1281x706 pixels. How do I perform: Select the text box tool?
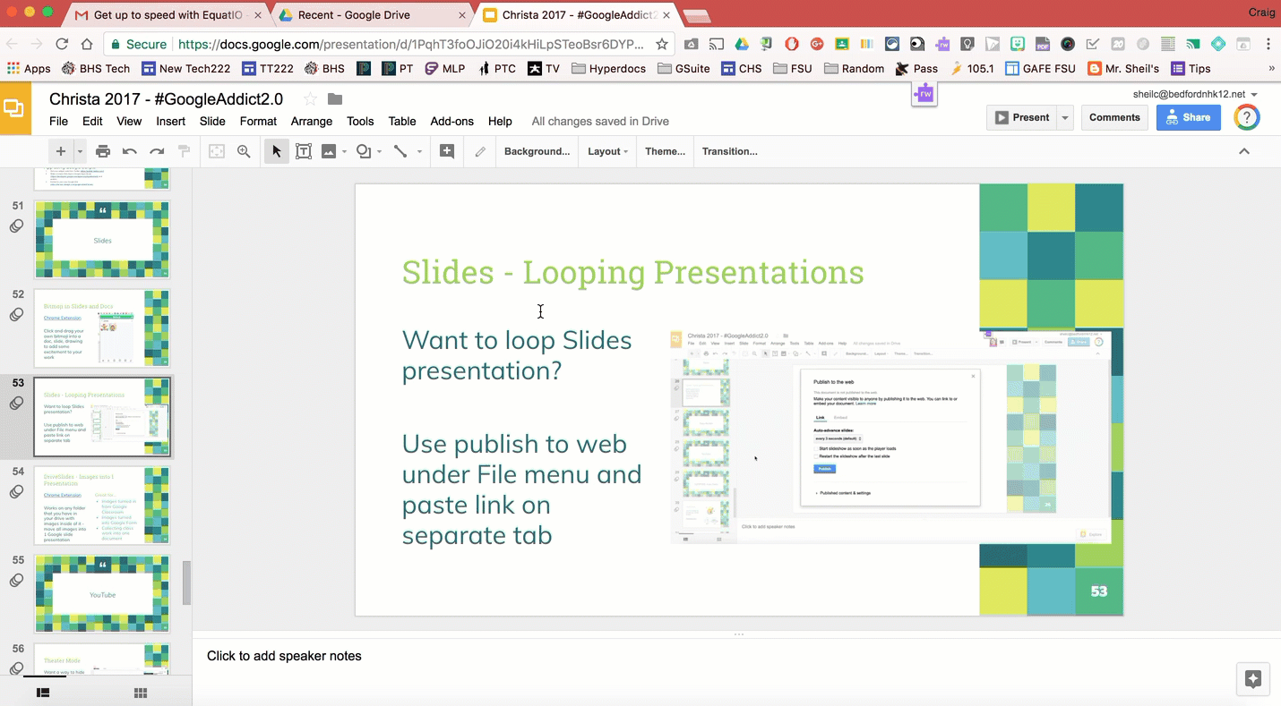pyautogui.click(x=304, y=151)
